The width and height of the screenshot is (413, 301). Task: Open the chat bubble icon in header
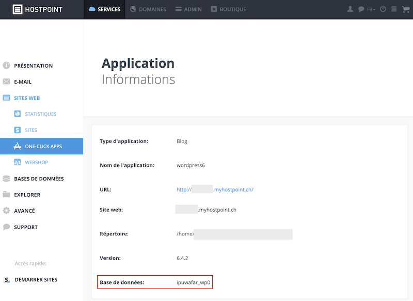(361, 9)
